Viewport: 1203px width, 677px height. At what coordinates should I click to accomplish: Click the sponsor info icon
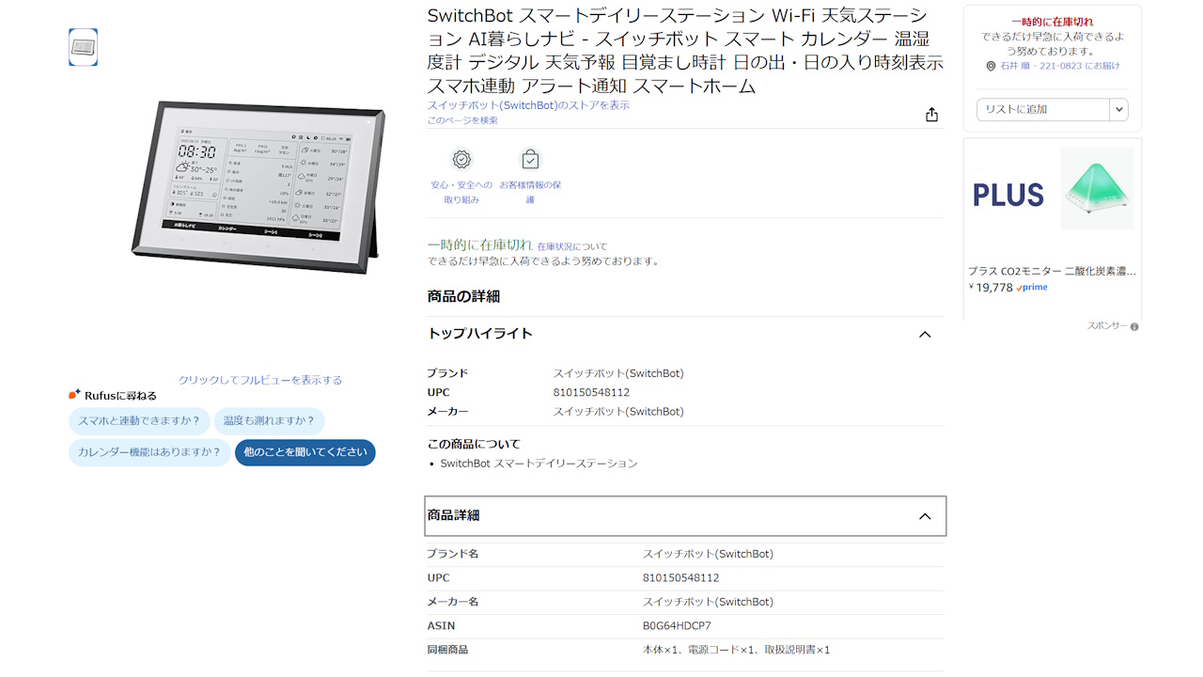[1134, 327]
